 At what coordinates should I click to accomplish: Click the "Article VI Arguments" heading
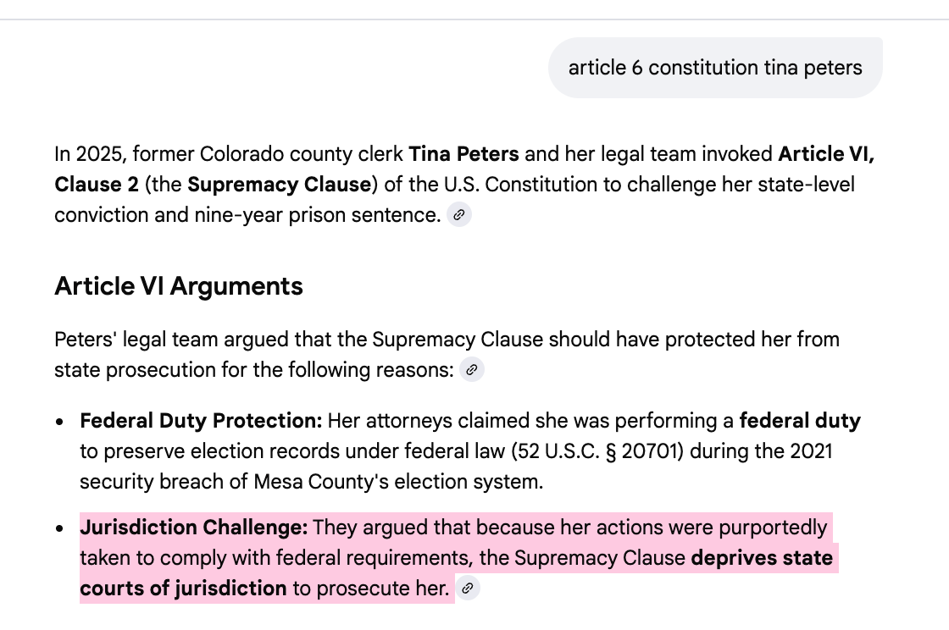pos(179,286)
